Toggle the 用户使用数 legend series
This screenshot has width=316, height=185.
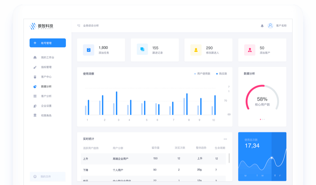click(x=202, y=74)
